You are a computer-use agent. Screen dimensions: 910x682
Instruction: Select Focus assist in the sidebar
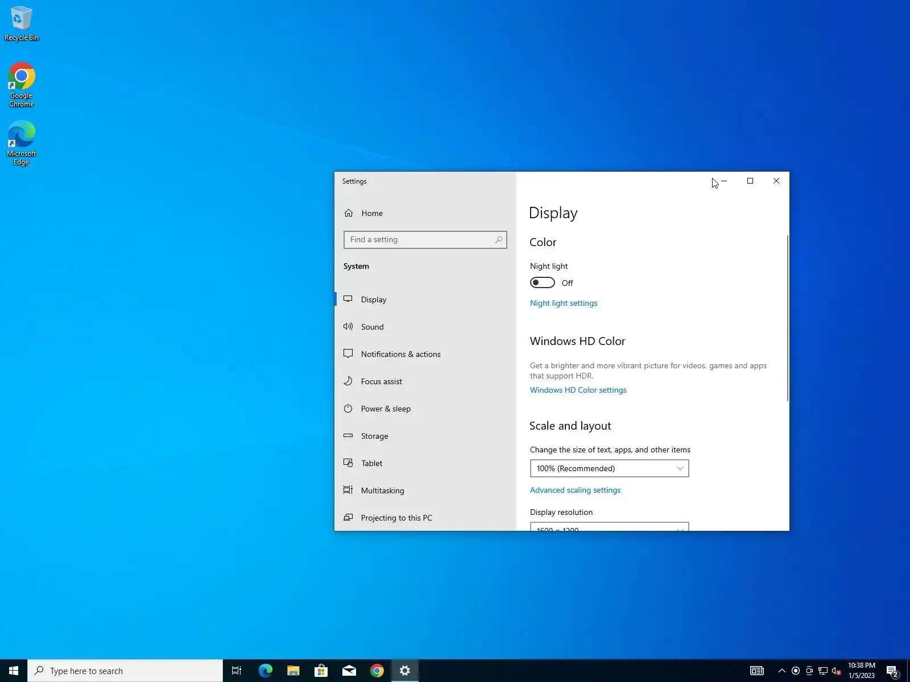425,381
